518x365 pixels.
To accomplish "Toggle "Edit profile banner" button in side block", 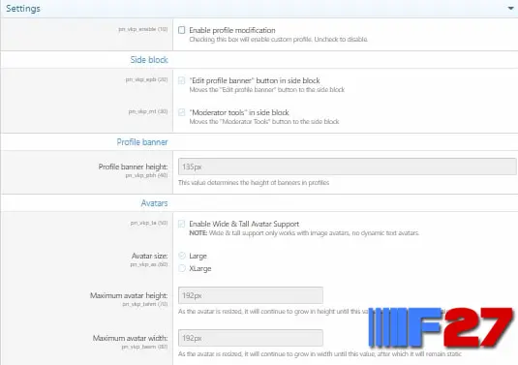I will [x=182, y=80].
